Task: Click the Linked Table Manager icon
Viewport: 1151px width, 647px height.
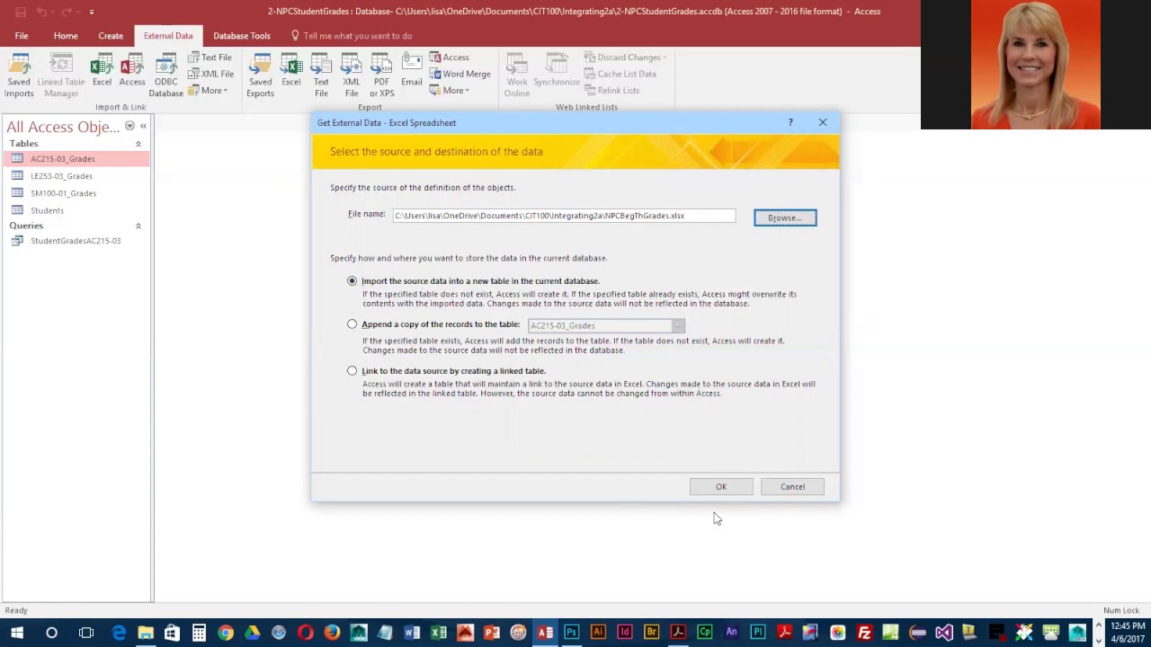Action: tap(61, 75)
